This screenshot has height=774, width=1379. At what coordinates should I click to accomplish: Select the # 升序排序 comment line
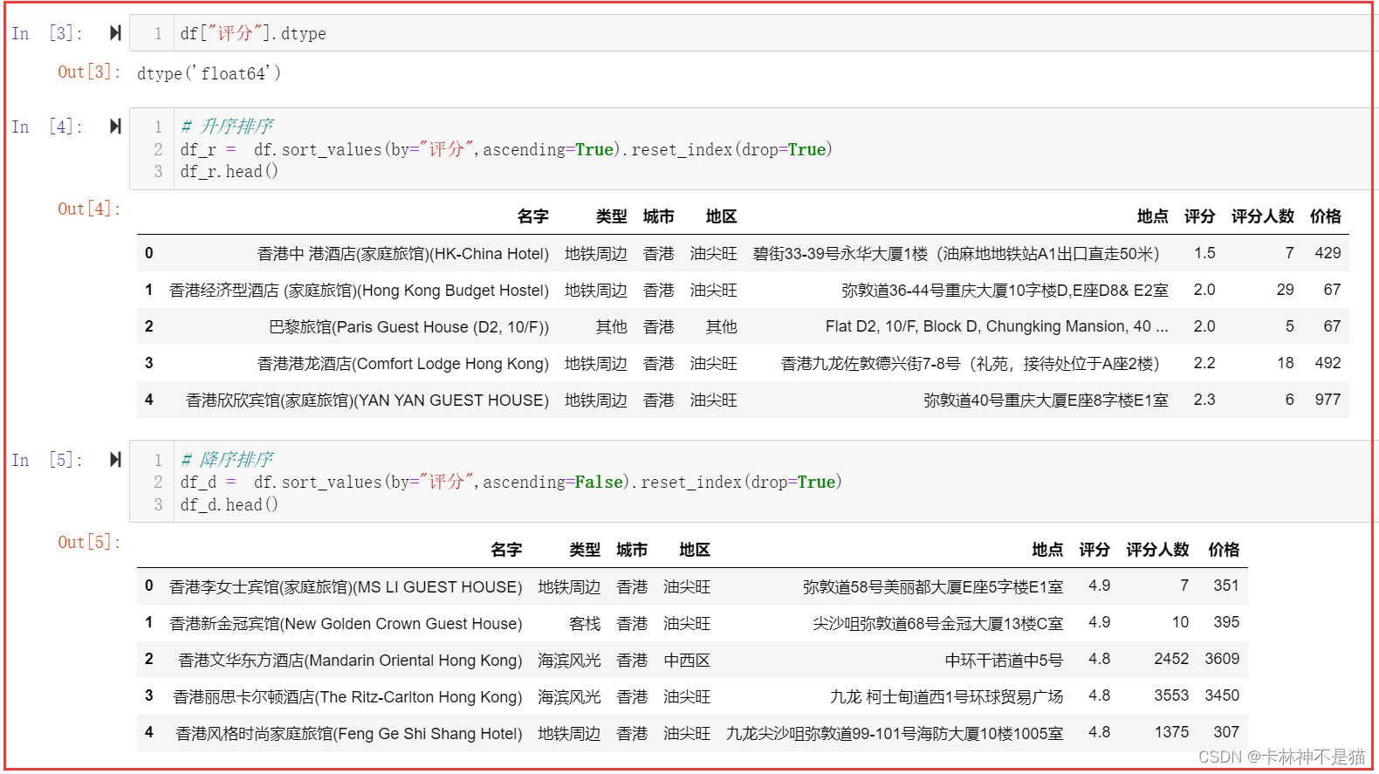point(227,127)
